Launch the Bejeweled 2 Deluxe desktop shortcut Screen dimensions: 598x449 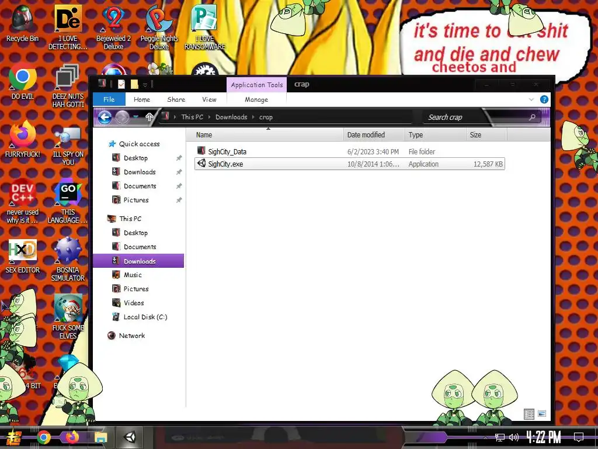[113, 27]
